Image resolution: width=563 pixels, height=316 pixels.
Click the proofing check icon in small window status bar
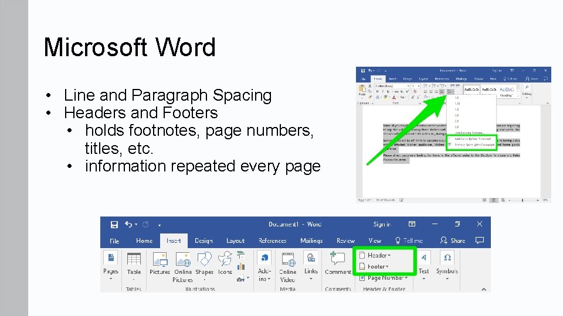pos(401,200)
